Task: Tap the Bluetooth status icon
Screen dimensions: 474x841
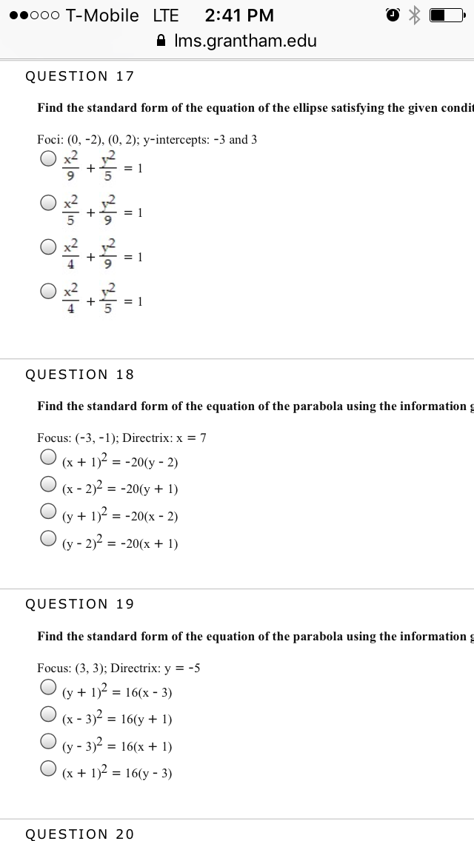Action: [x=414, y=15]
